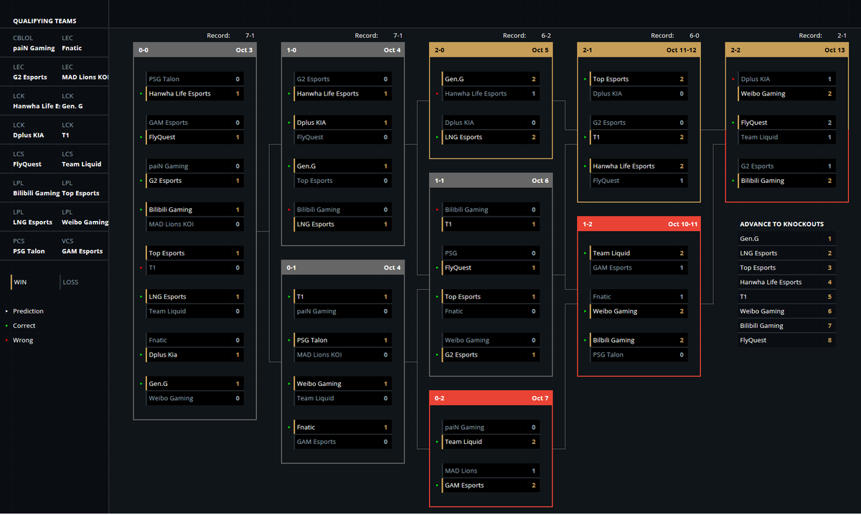Select MAD Lions row in the 0-2 round
The height and width of the screenshot is (515, 861).
[490, 471]
